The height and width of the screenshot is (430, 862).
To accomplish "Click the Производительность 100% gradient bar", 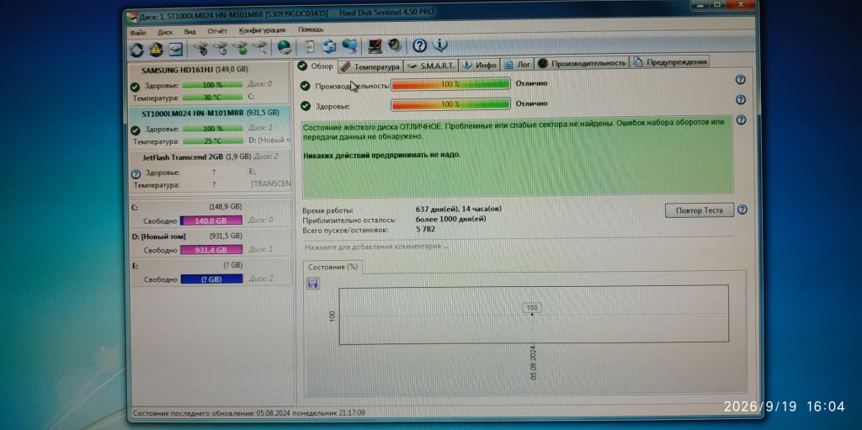I will coord(450,84).
